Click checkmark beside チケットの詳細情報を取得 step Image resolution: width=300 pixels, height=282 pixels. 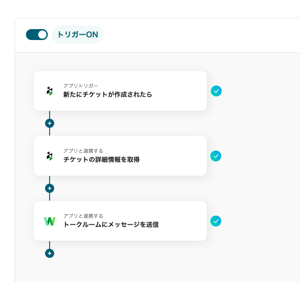(x=216, y=156)
